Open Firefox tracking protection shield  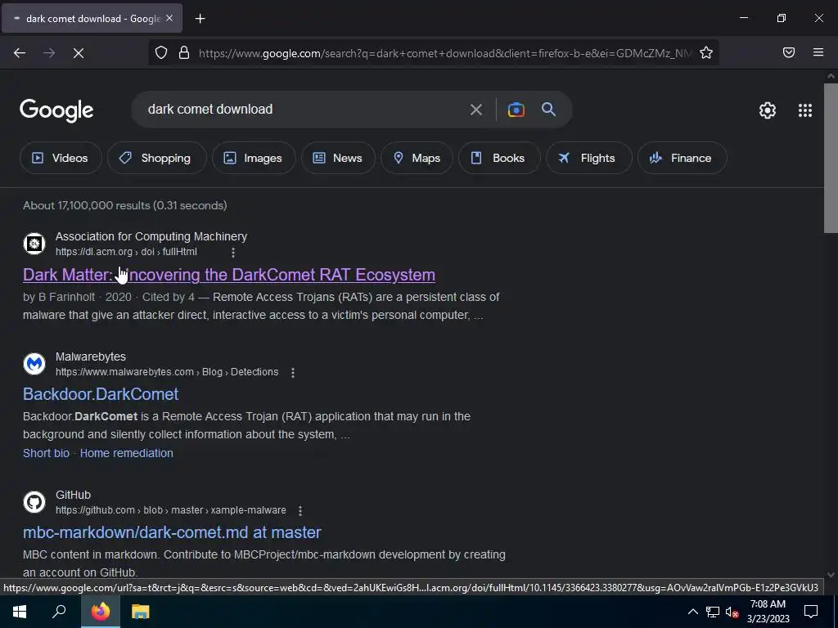click(x=161, y=53)
